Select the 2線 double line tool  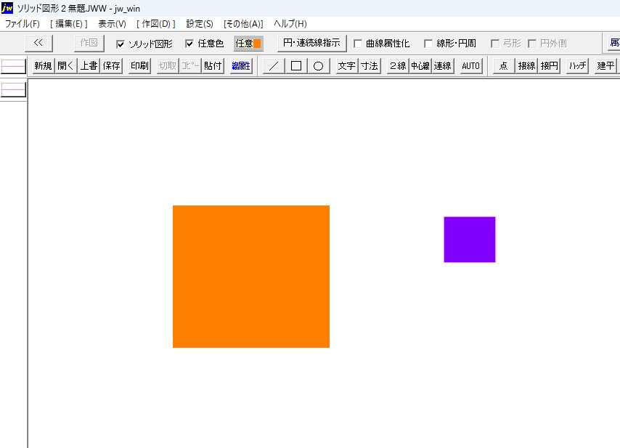(x=397, y=66)
